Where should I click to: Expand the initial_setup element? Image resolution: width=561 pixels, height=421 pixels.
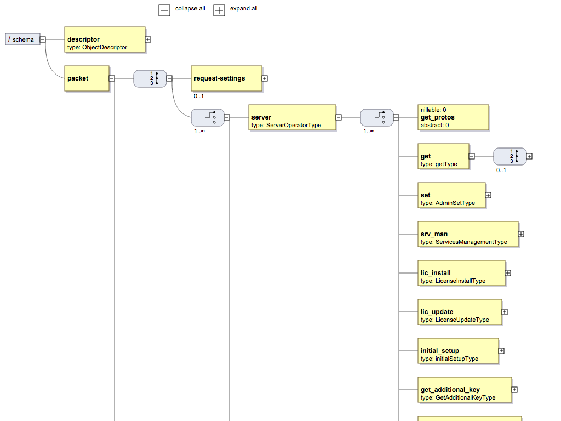(x=501, y=350)
